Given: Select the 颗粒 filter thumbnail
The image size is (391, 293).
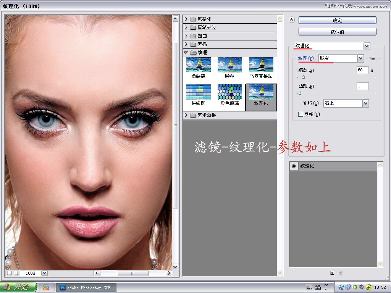Looking at the screenshot, I should click(x=229, y=68).
